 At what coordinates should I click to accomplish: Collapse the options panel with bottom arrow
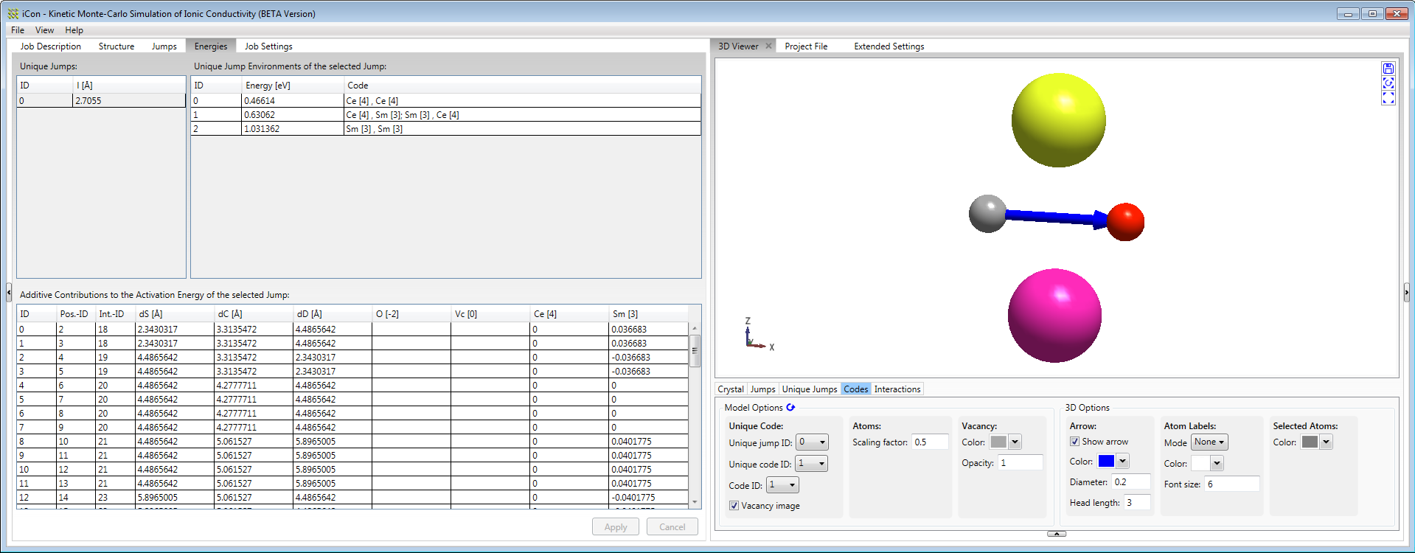click(x=1056, y=533)
